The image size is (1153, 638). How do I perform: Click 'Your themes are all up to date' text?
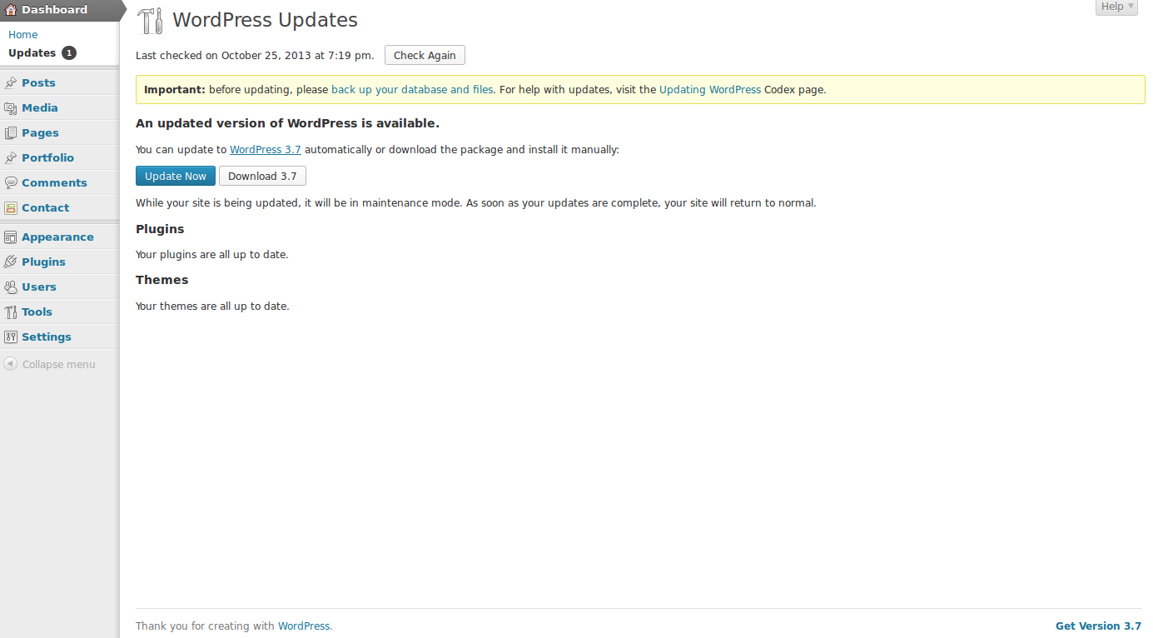click(212, 307)
